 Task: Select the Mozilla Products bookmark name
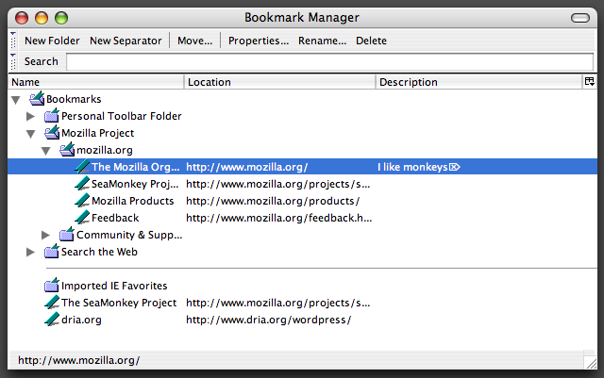[133, 201]
